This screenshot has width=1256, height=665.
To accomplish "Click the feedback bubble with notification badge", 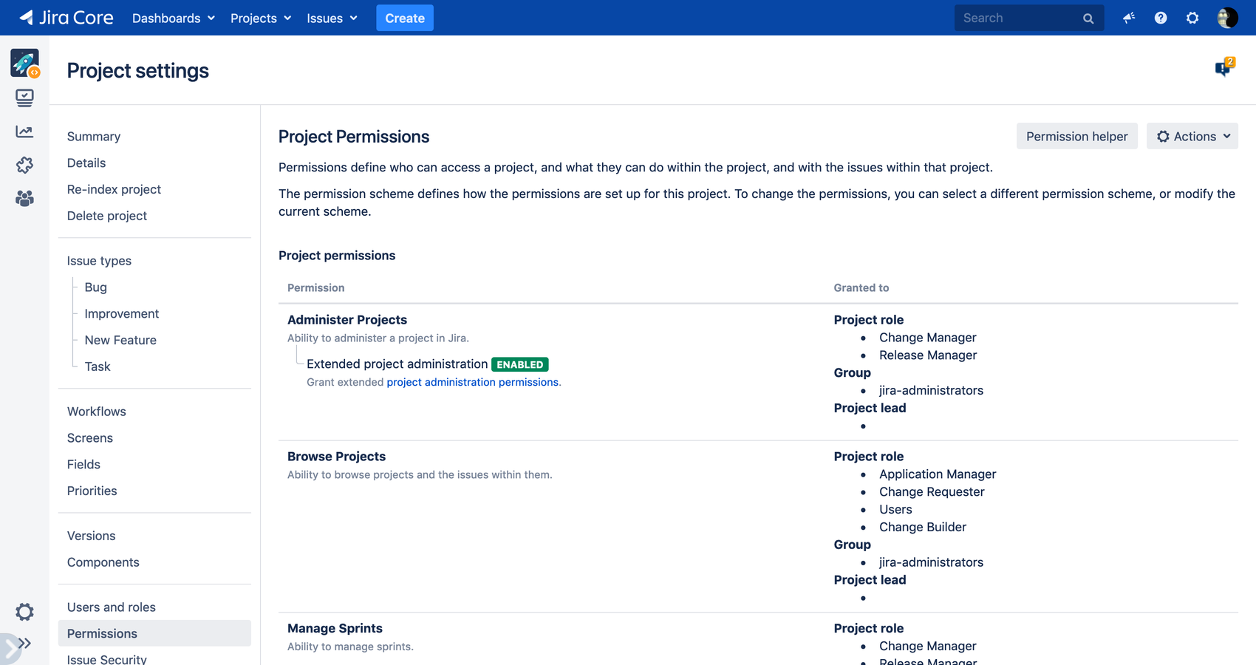I will [x=1224, y=67].
